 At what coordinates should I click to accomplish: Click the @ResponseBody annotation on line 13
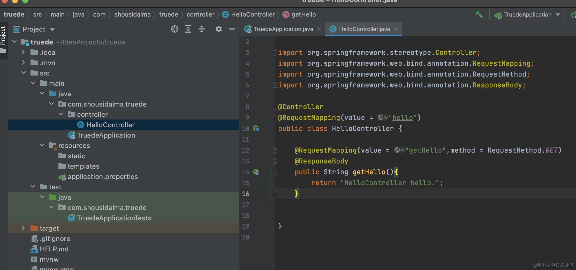pos(321,161)
